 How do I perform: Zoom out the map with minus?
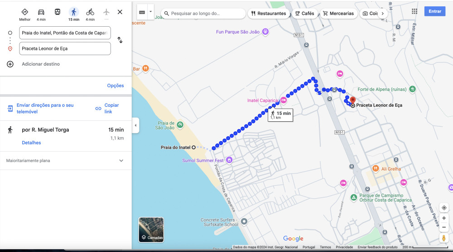point(444,228)
